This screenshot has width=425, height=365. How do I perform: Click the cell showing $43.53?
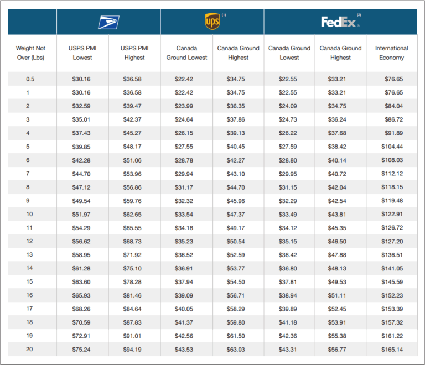(x=184, y=350)
